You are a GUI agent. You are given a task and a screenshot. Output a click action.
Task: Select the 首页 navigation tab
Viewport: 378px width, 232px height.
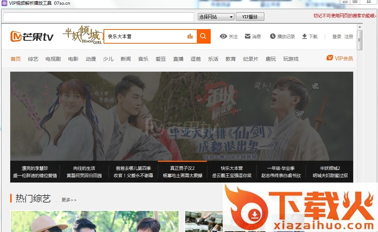click(x=16, y=59)
